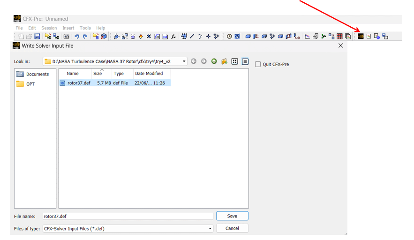Image resolution: width=414 pixels, height=240 pixels.
Task: Click the User Routine 'sub' icon
Action: 166,37
